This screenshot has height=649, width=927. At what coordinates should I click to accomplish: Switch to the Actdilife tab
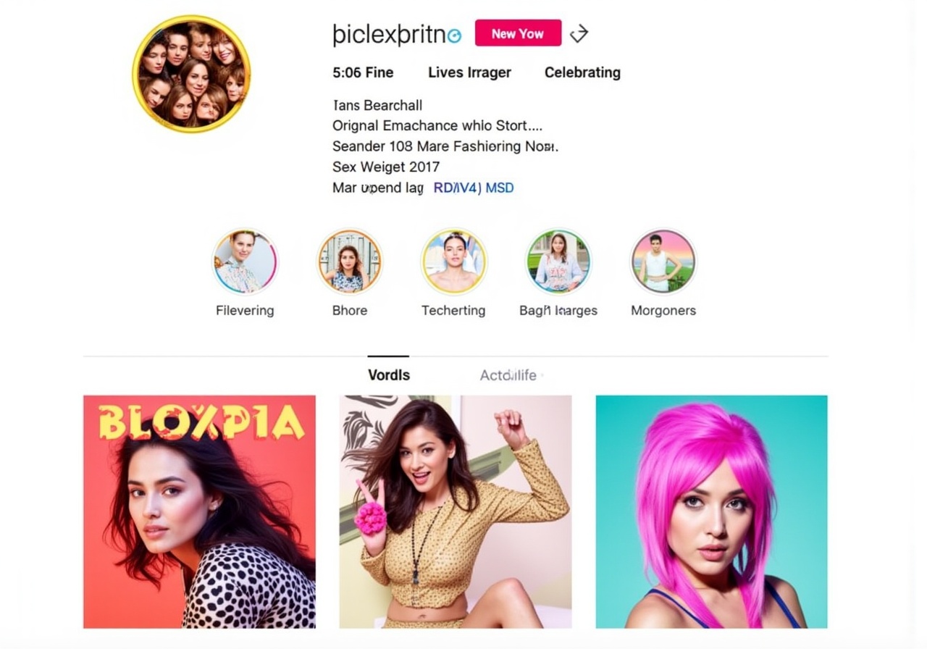point(508,375)
